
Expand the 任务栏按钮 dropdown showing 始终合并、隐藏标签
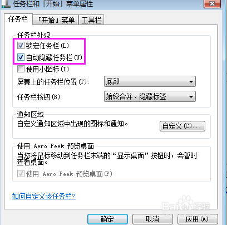150,96
